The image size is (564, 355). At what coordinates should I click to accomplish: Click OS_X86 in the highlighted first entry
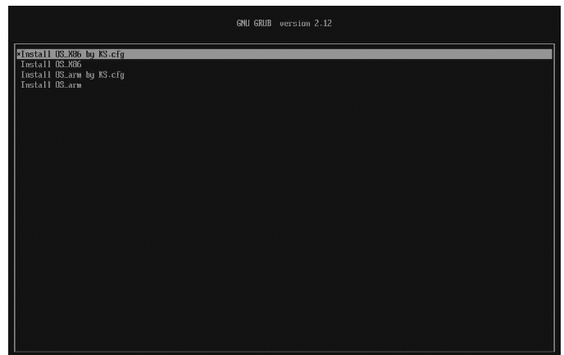pos(68,54)
